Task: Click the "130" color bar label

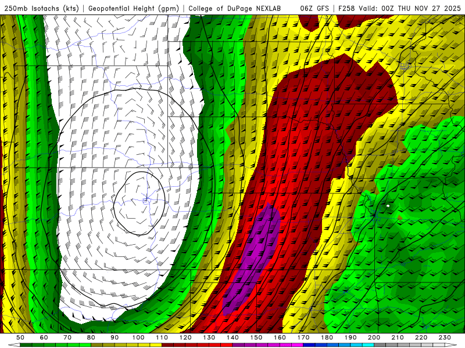Action: [209, 338]
